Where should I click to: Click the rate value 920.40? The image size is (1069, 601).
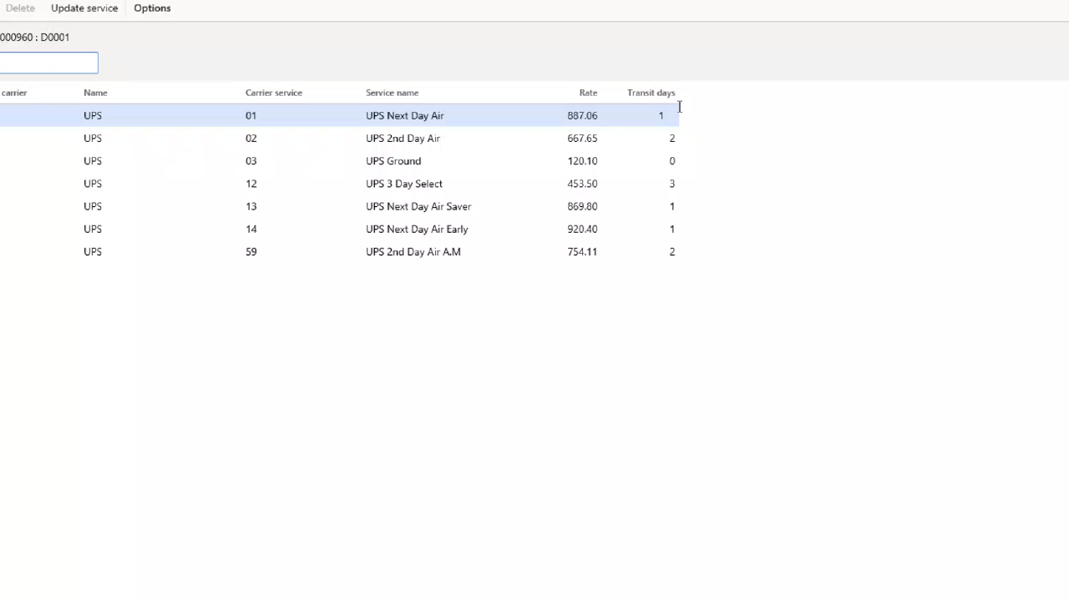tap(582, 229)
